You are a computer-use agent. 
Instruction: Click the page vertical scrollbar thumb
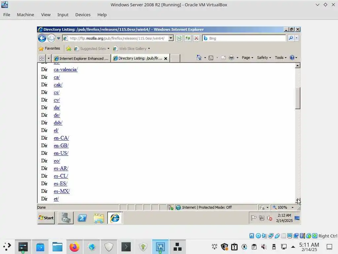(x=297, y=98)
